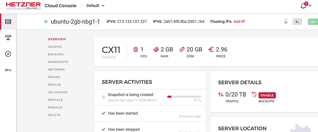Click the Enable backups button

pos(267,95)
